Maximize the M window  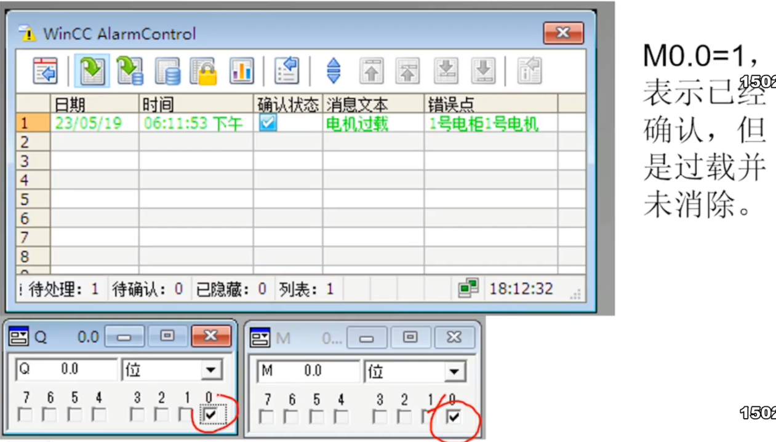(x=410, y=337)
